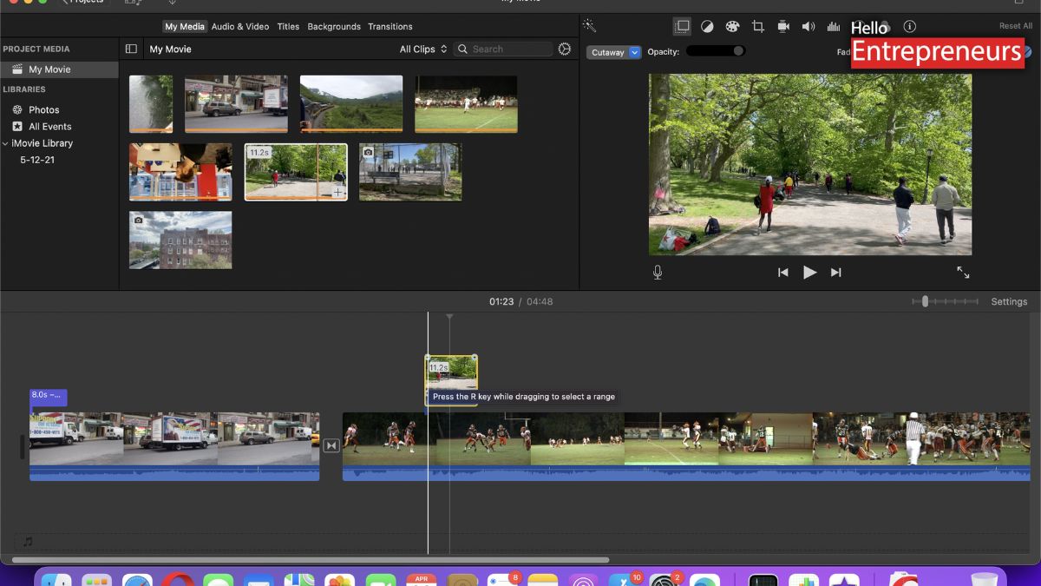Viewport: 1041px width, 586px height.
Task: Click the magic wand auto-enhance icon
Action: (x=590, y=26)
